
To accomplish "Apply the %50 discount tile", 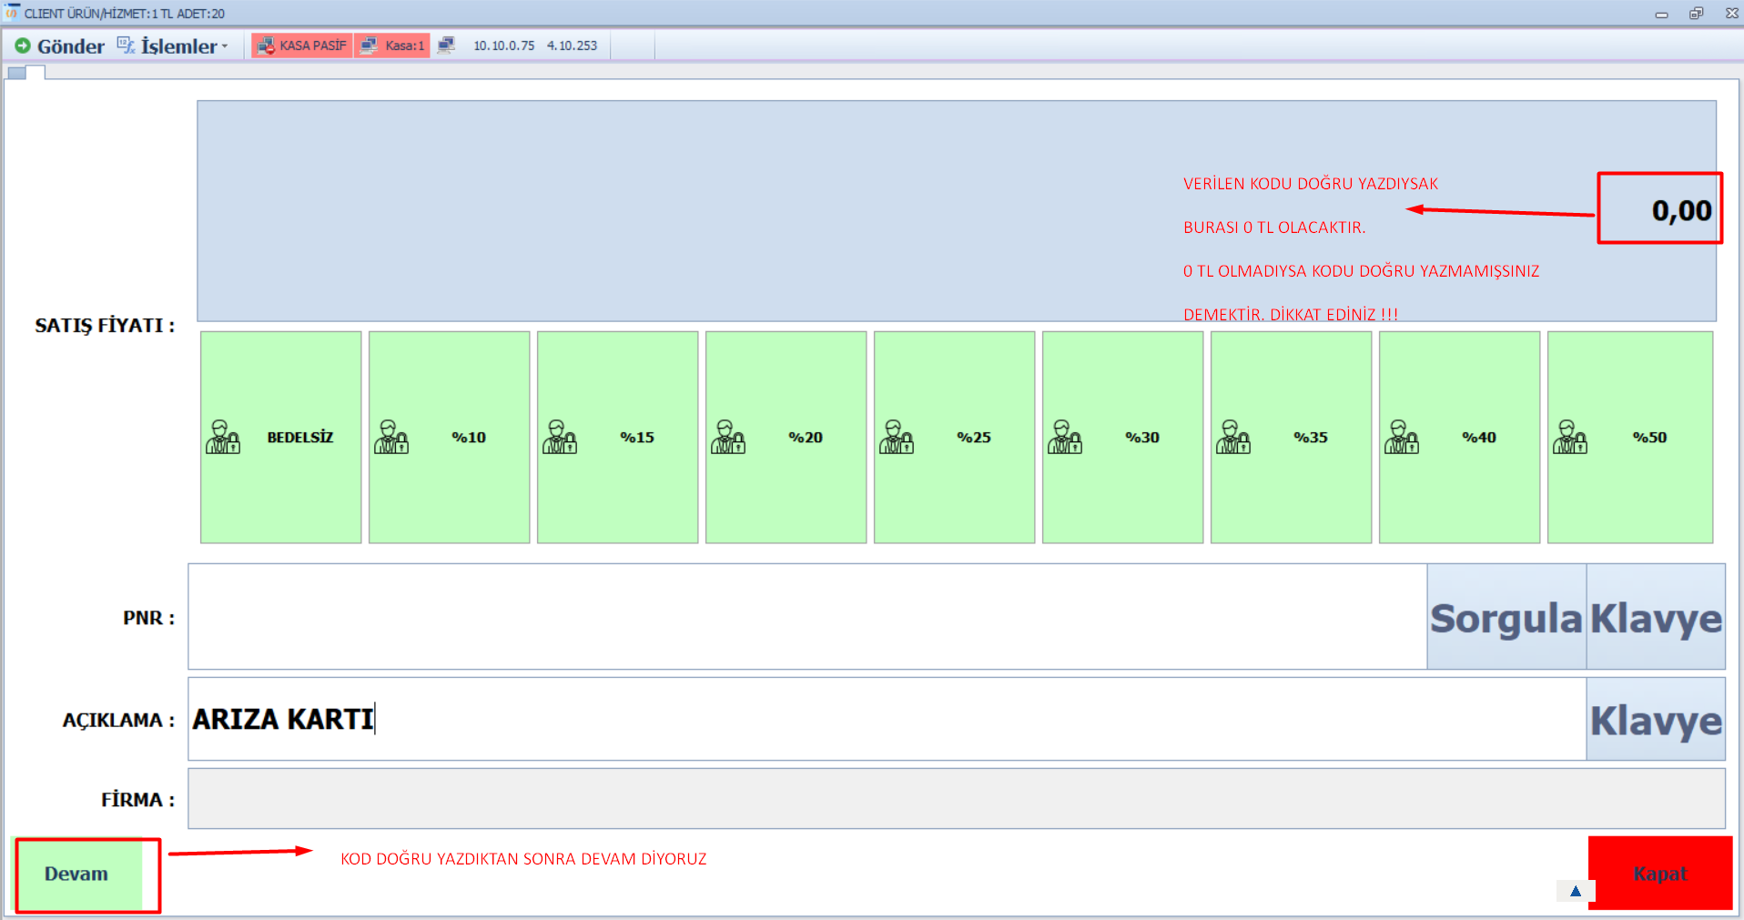I will (1629, 438).
